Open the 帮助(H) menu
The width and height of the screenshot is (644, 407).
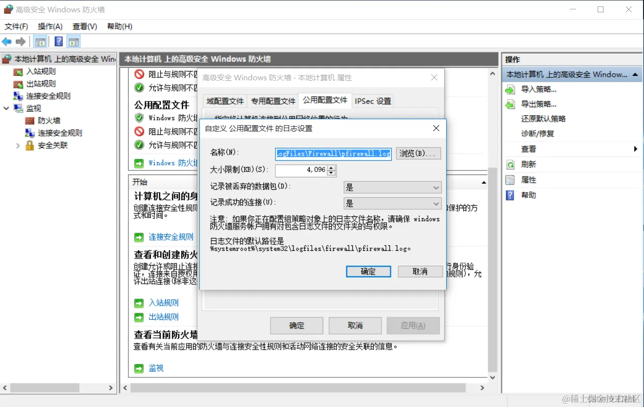(x=120, y=27)
